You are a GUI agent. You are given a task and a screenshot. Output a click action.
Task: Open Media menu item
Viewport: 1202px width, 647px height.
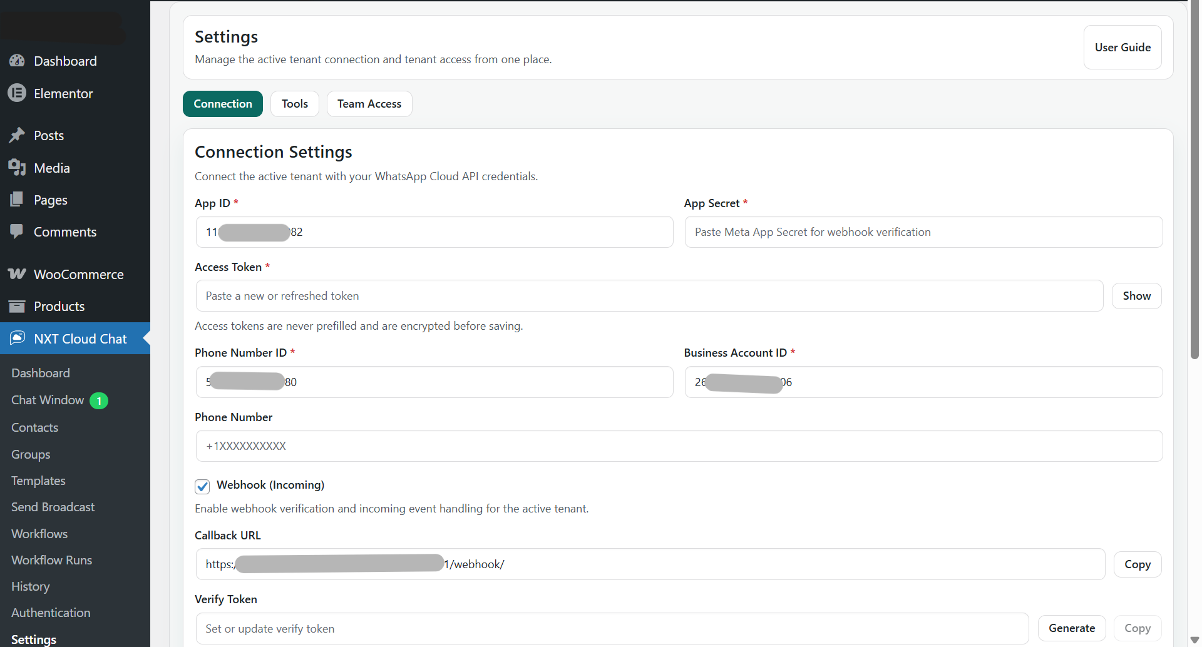tap(75, 168)
